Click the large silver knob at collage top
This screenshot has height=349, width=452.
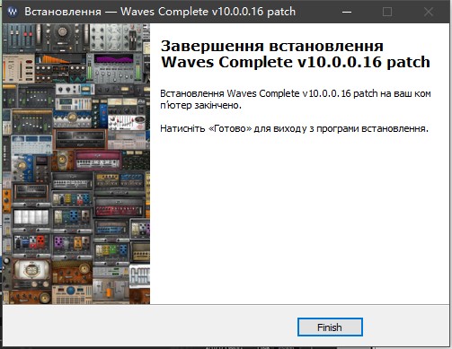[x=62, y=31]
